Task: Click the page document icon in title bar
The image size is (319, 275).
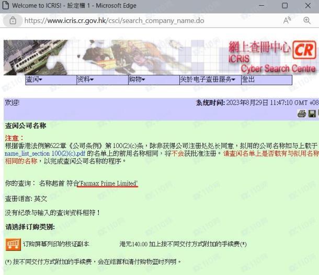Action: (6, 6)
